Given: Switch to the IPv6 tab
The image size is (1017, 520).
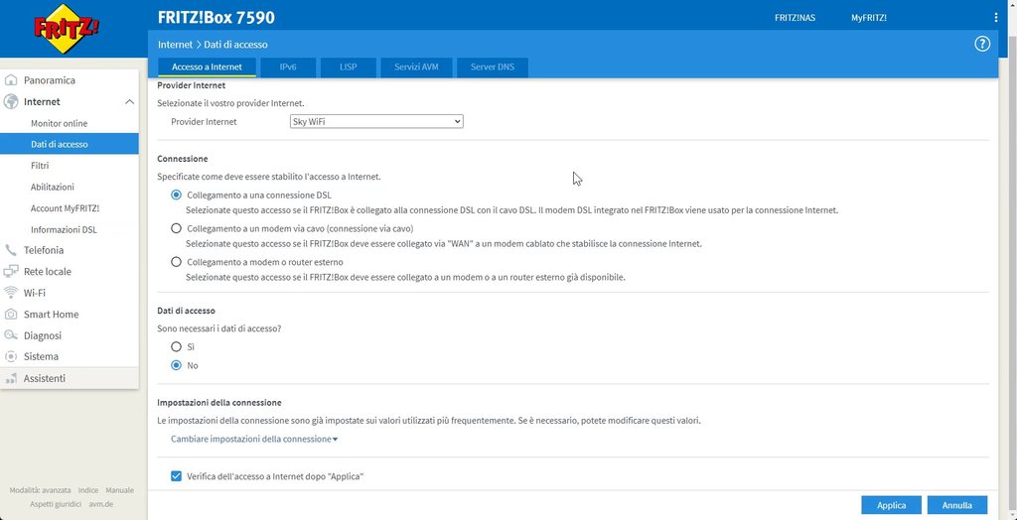Looking at the screenshot, I should point(288,67).
